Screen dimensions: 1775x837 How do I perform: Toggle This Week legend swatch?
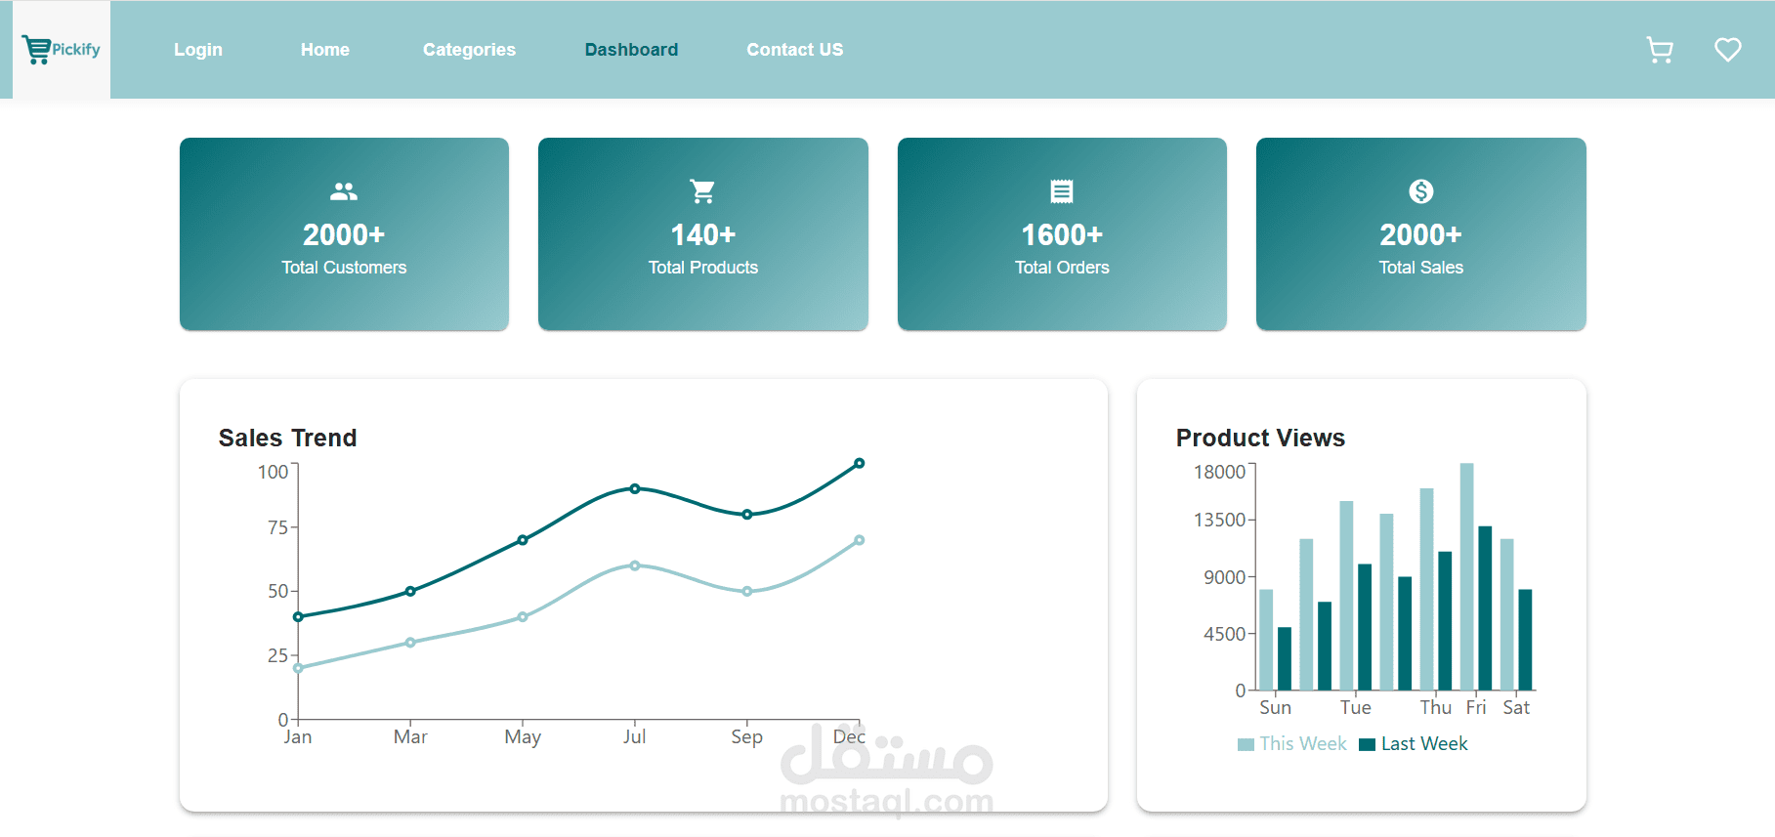point(1246,744)
